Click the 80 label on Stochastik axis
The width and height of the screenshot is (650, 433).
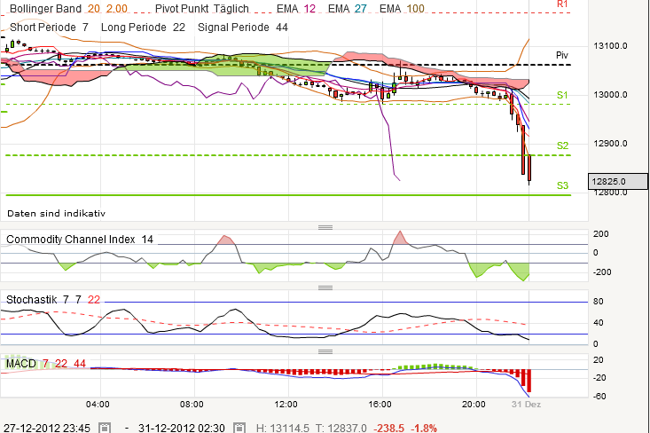(x=599, y=302)
